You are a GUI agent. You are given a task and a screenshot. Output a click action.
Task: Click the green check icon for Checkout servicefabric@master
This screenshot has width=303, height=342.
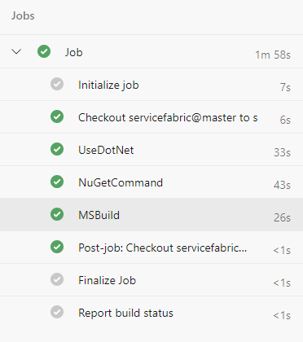pyautogui.click(x=57, y=116)
